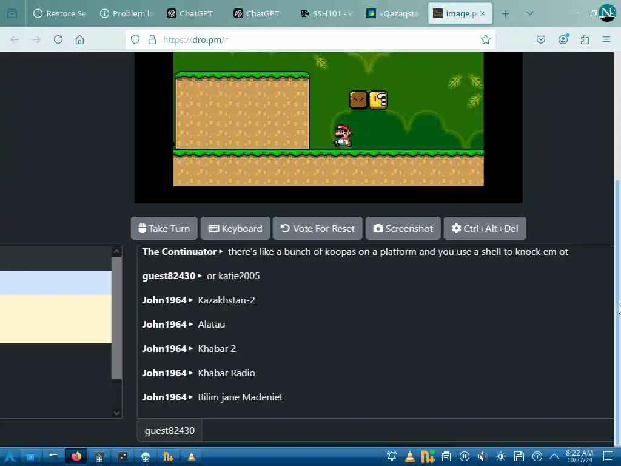This screenshot has height=466, width=621.
Task: Select the blue highlighted user row
Action: coord(55,283)
